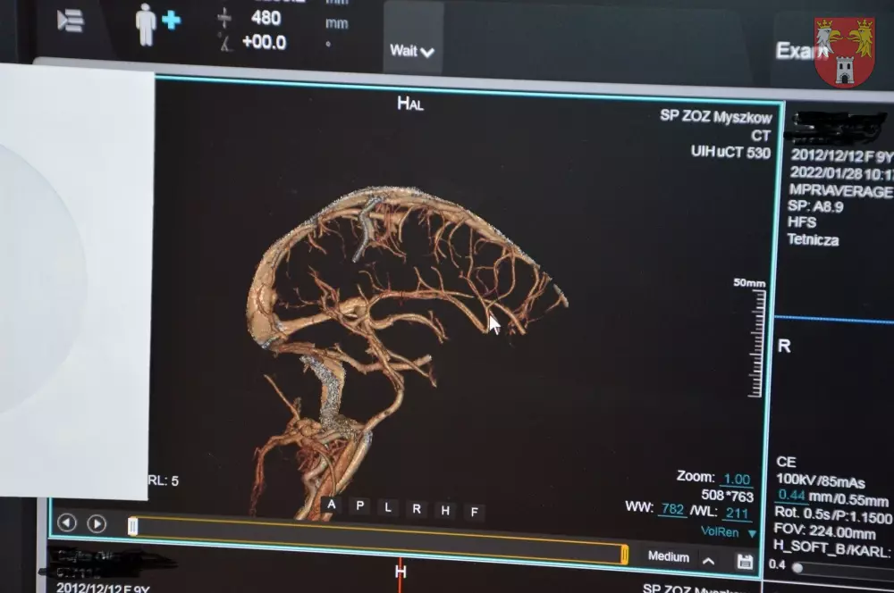Select the Posterior (P) view orientation
This screenshot has height=593, width=894.
360,506
